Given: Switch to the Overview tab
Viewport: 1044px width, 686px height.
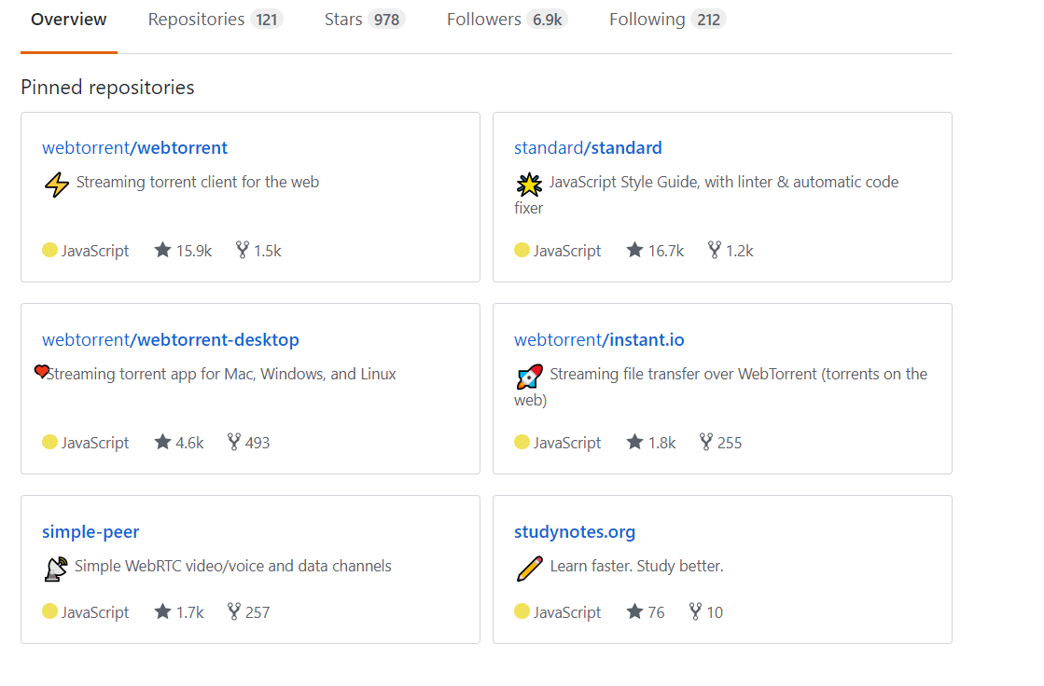Looking at the screenshot, I should tap(69, 20).
